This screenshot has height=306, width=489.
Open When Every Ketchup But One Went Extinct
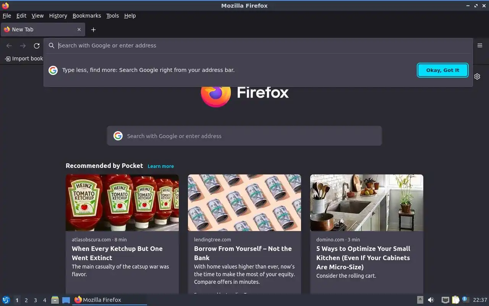click(117, 253)
